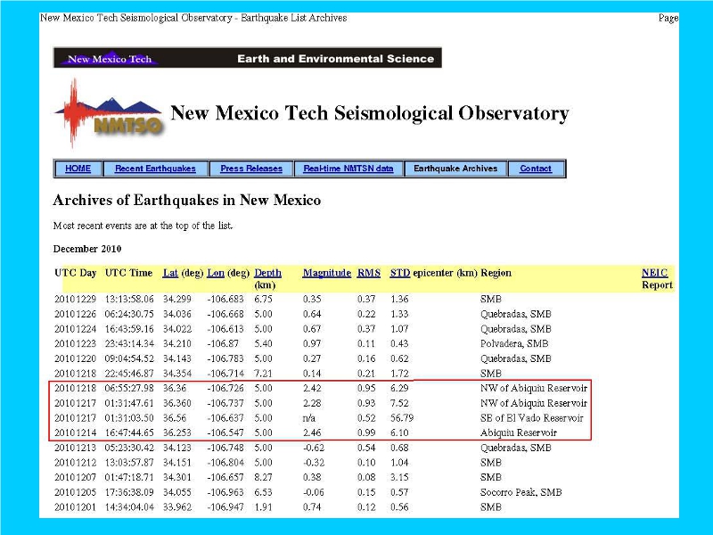Image resolution: width=713 pixels, height=535 pixels.
Task: Open the Press Releases nav tab
Action: [251, 169]
